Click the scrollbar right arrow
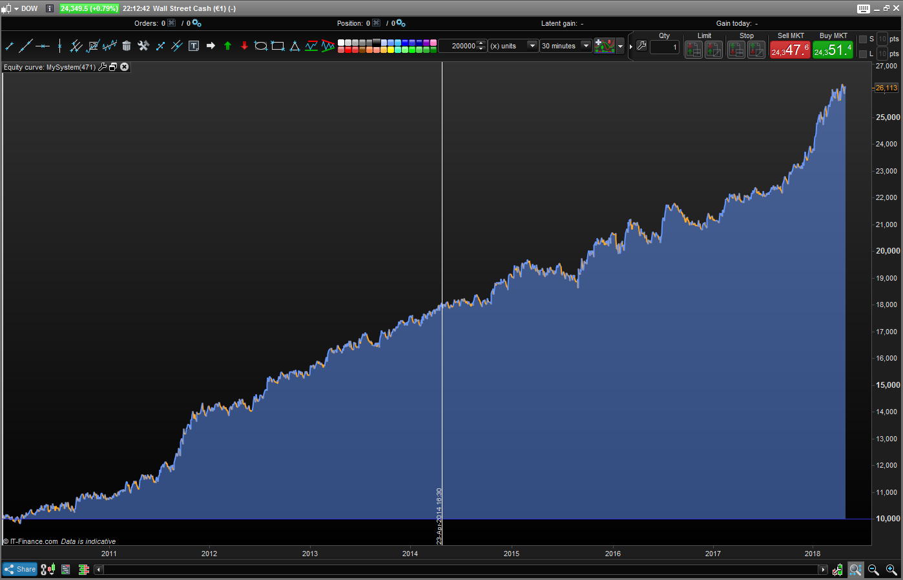 pyautogui.click(x=823, y=570)
